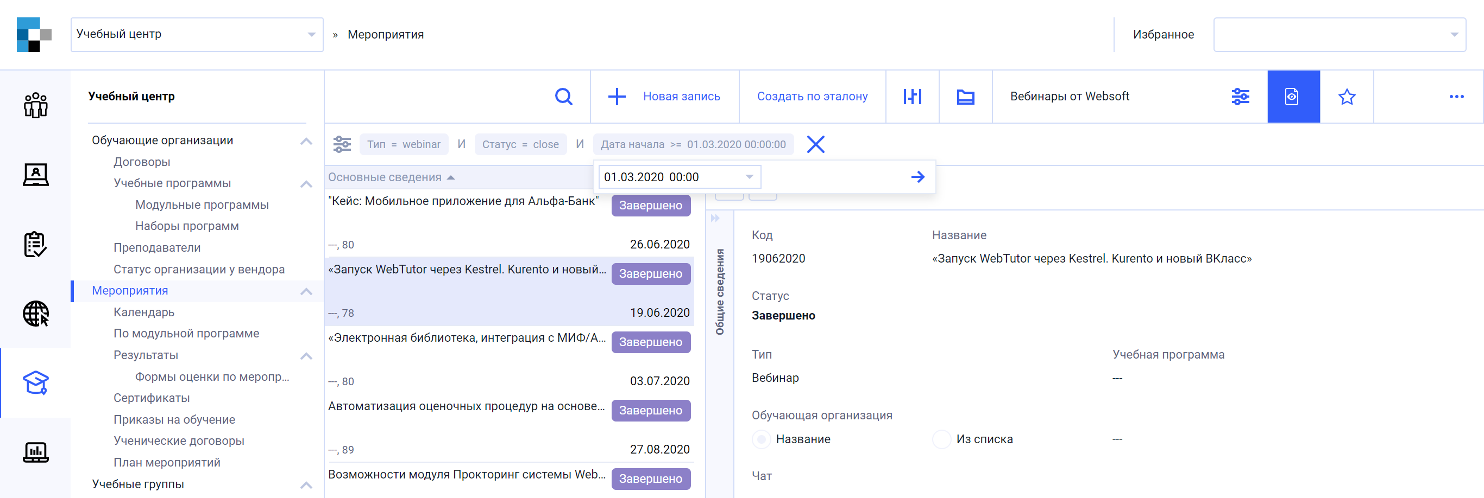Click the analytics monitor icon at the sidebar bottom
1484x498 pixels.
click(35, 452)
